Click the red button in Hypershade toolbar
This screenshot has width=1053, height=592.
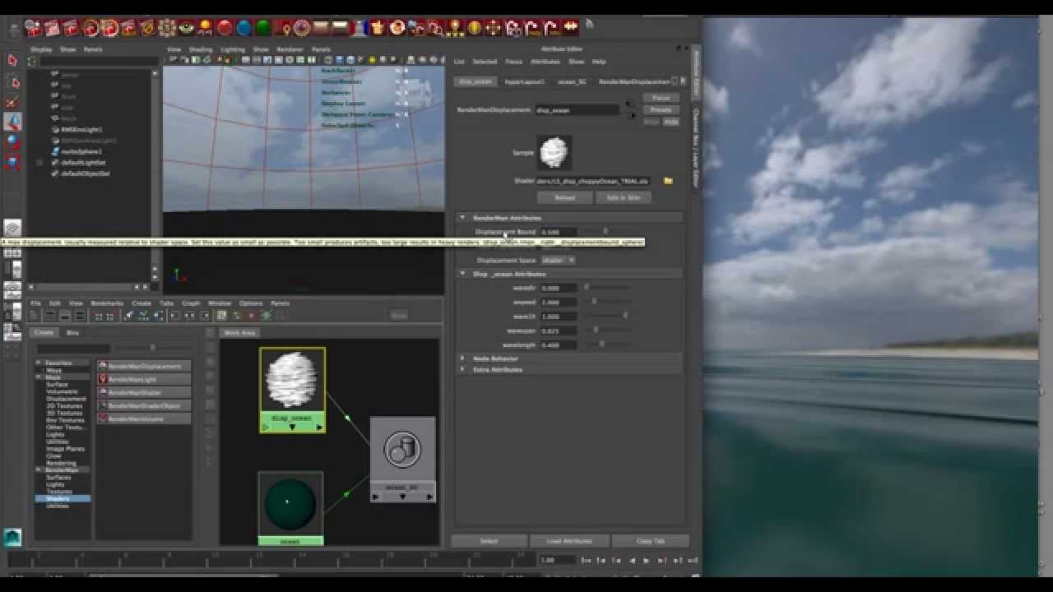[252, 316]
